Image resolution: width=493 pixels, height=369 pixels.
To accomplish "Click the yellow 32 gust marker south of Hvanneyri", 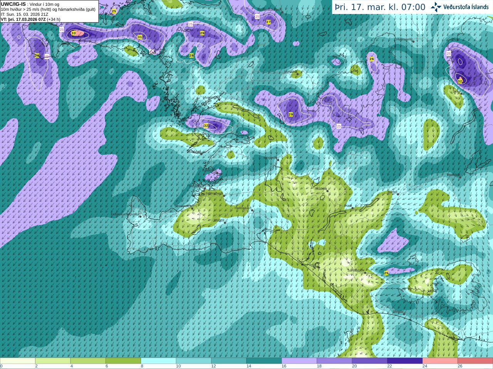I will pyautogui.click(x=206, y=126).
